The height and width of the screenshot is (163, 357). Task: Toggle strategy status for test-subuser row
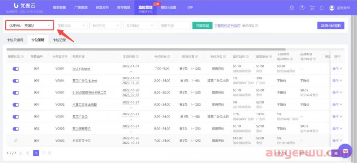tap(16, 69)
